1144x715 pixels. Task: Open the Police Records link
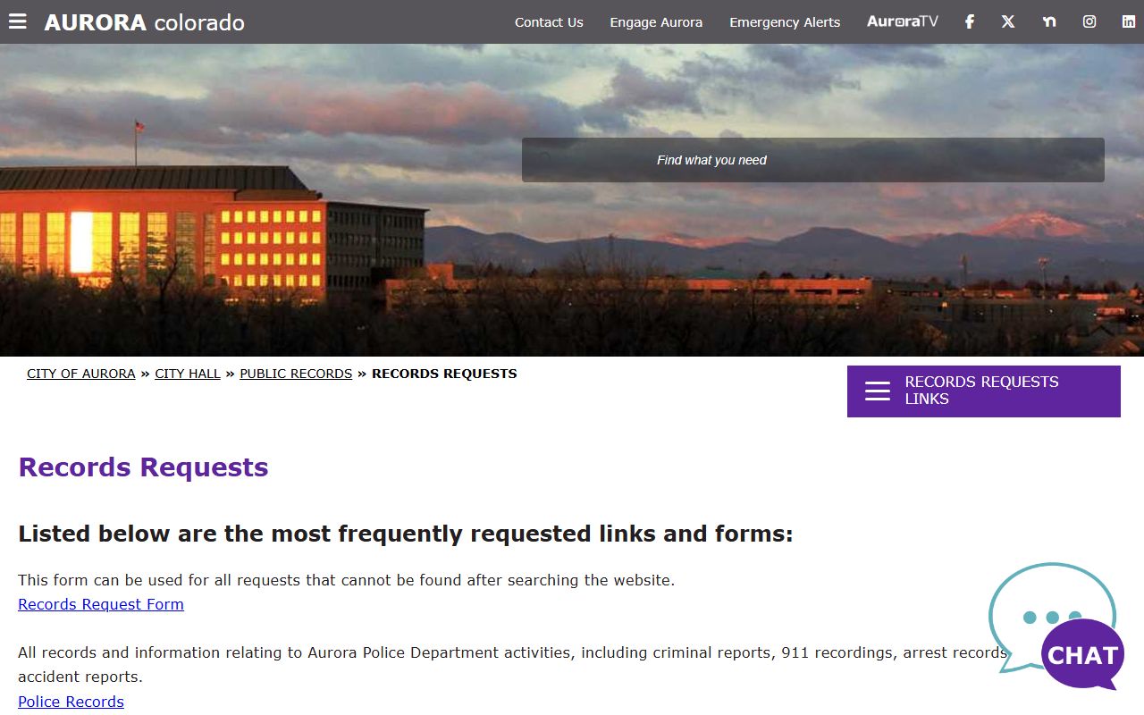[71, 702]
